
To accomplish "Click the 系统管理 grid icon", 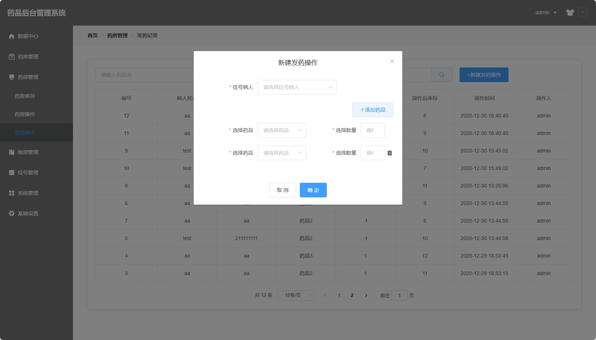I will [x=12, y=193].
